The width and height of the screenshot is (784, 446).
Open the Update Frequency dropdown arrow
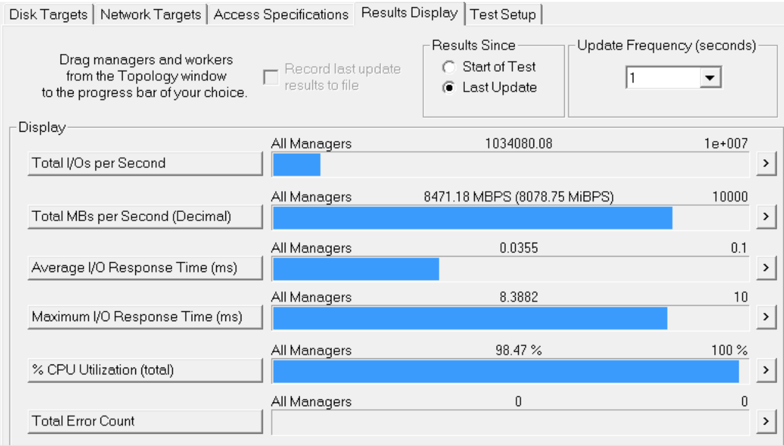coord(709,78)
